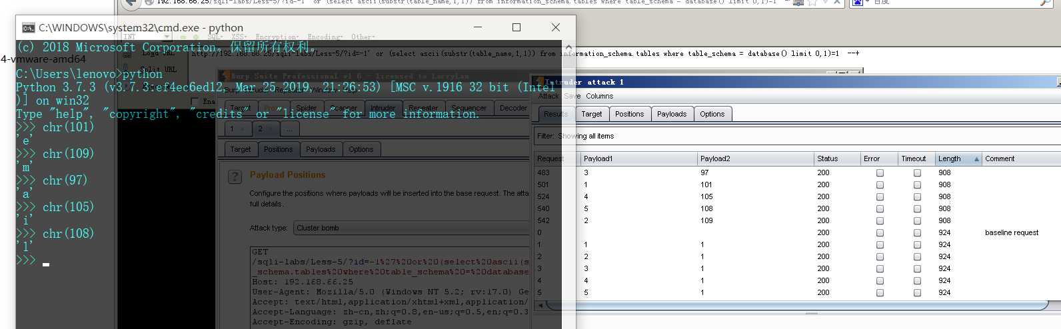Switch to Payloads tab in Intruder attack

click(x=672, y=114)
